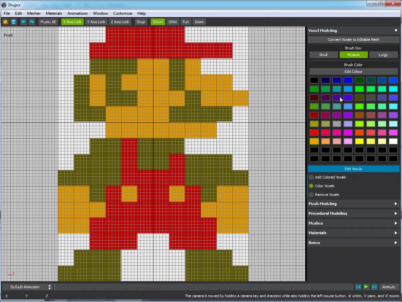
Task: Set brush size to Small
Action: (323, 55)
